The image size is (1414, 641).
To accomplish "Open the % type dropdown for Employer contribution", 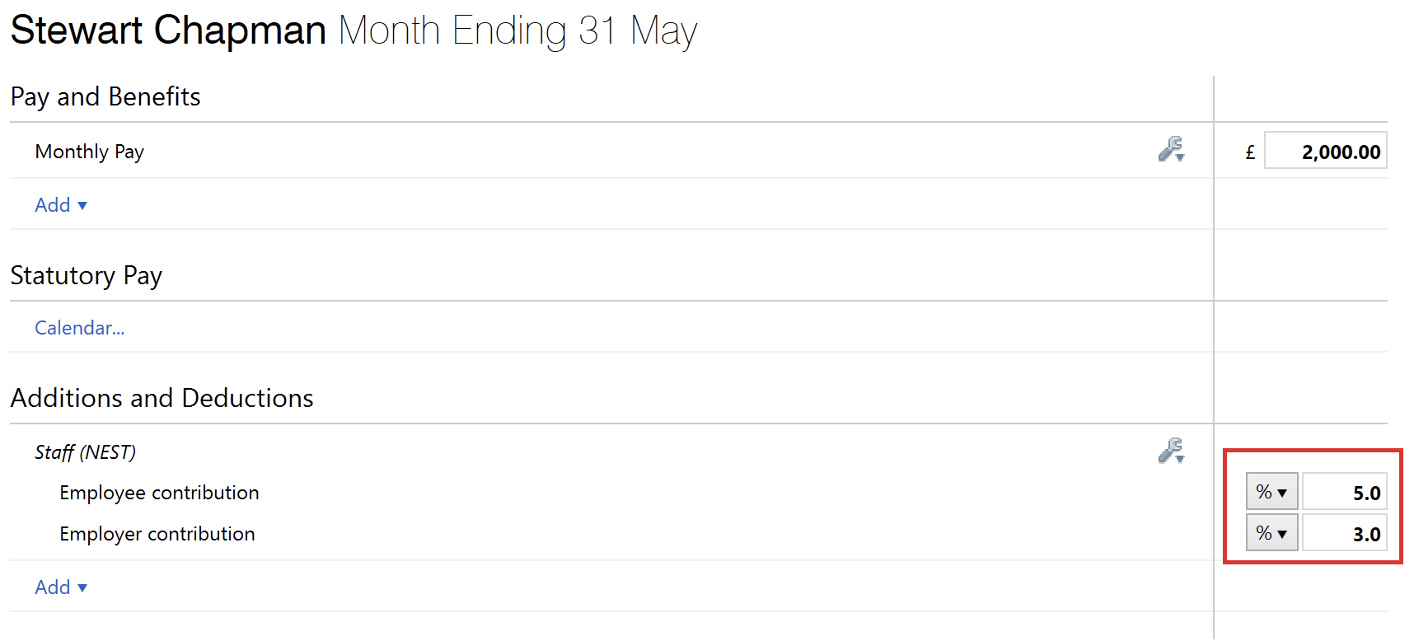I will [1271, 533].
